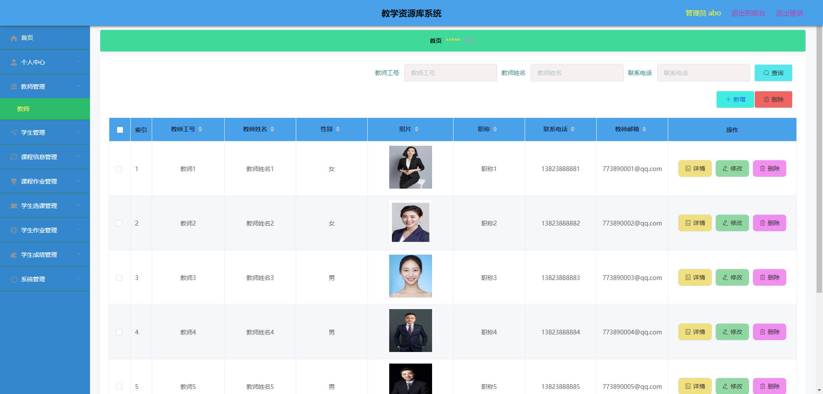
Task: Click the photo thumbnail of 教师姓名4
Action: [x=411, y=331]
